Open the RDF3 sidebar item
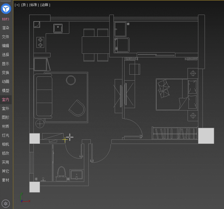Image resolution: width=224 pixels, height=209 pixels. [x=6, y=19]
